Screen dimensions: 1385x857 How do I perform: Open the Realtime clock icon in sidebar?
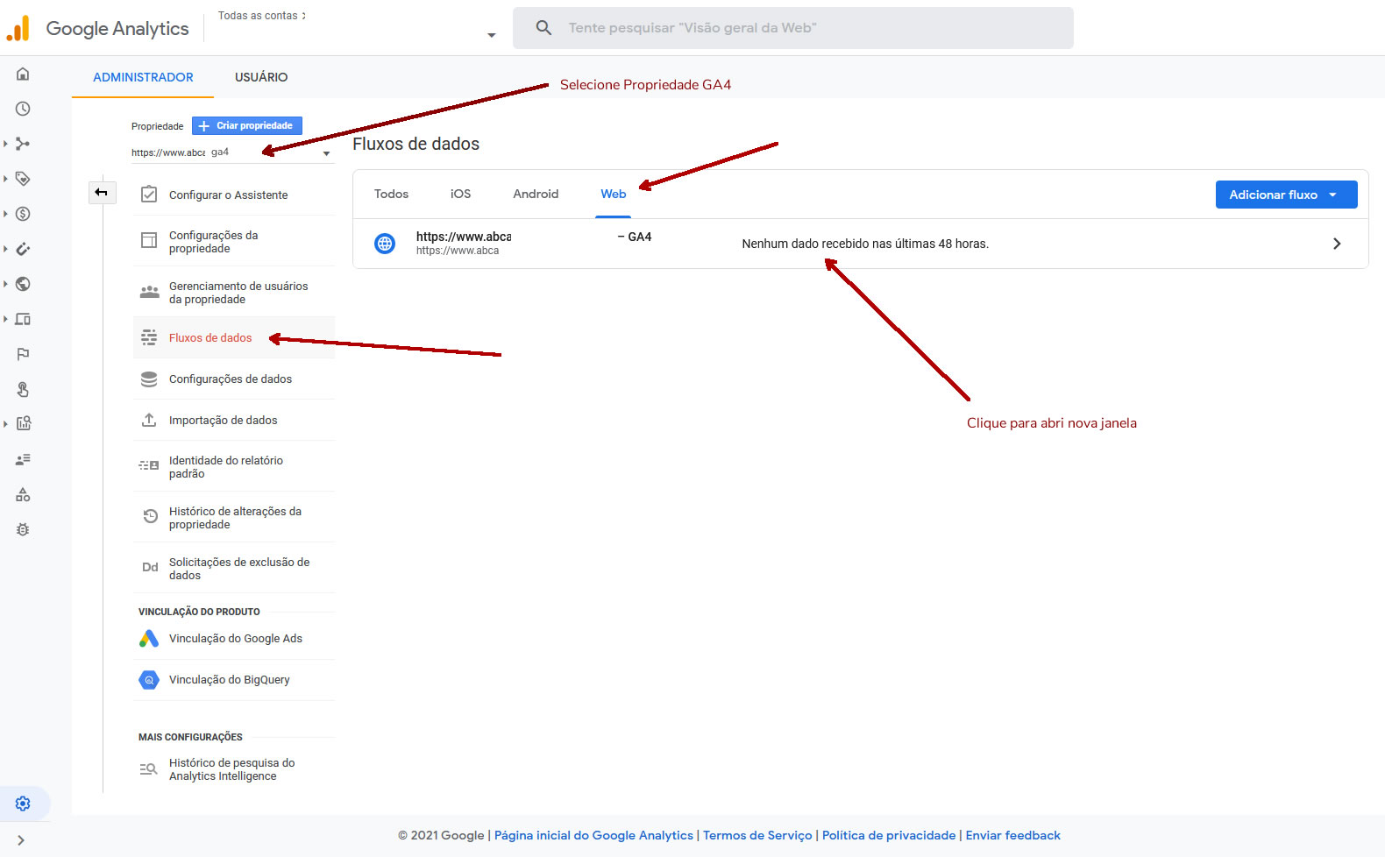23,109
